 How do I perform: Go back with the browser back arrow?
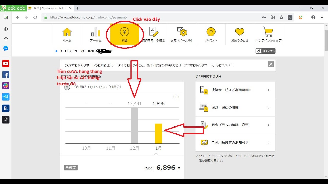[x=18, y=17]
